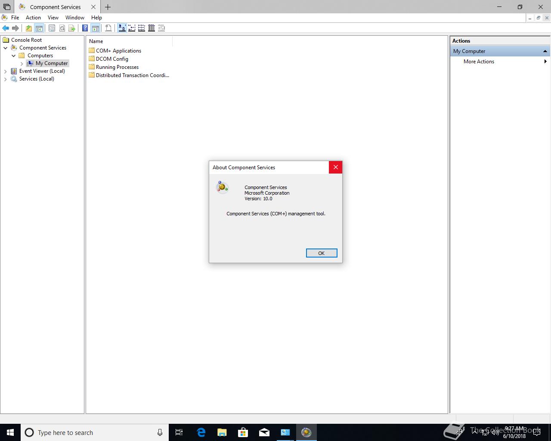Open the Action menu
551x441 pixels.
click(33, 18)
